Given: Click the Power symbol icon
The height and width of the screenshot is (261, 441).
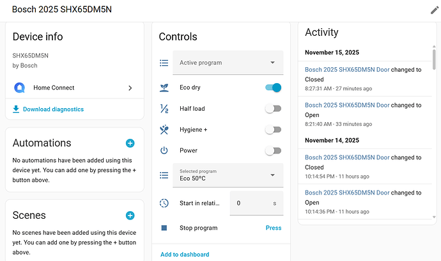Looking at the screenshot, I should point(164,150).
